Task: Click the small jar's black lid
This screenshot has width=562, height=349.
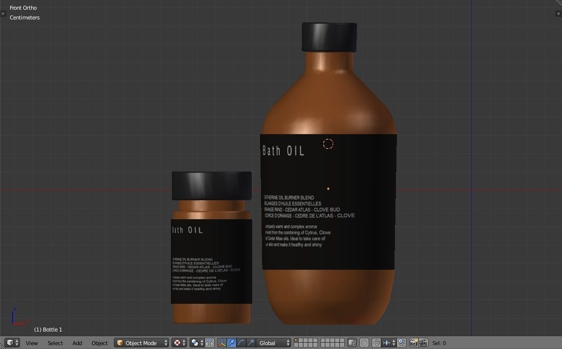Action: coord(211,186)
